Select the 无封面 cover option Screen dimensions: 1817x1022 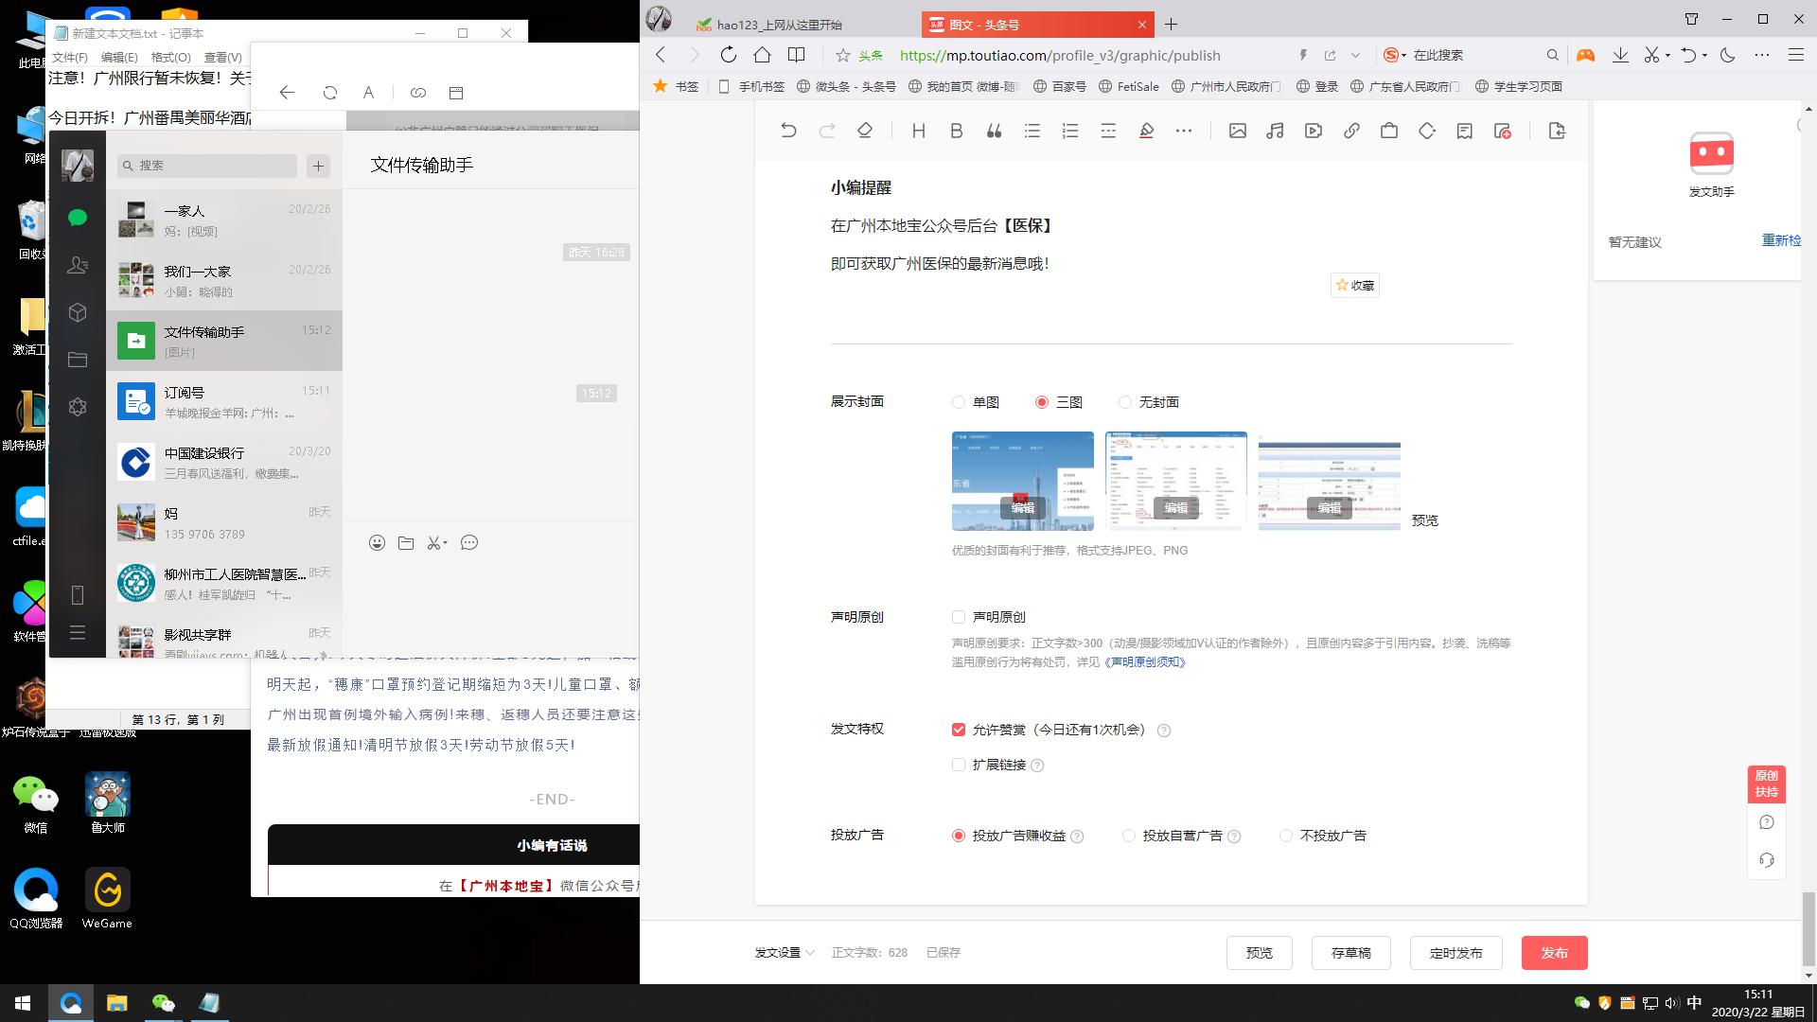1125,402
